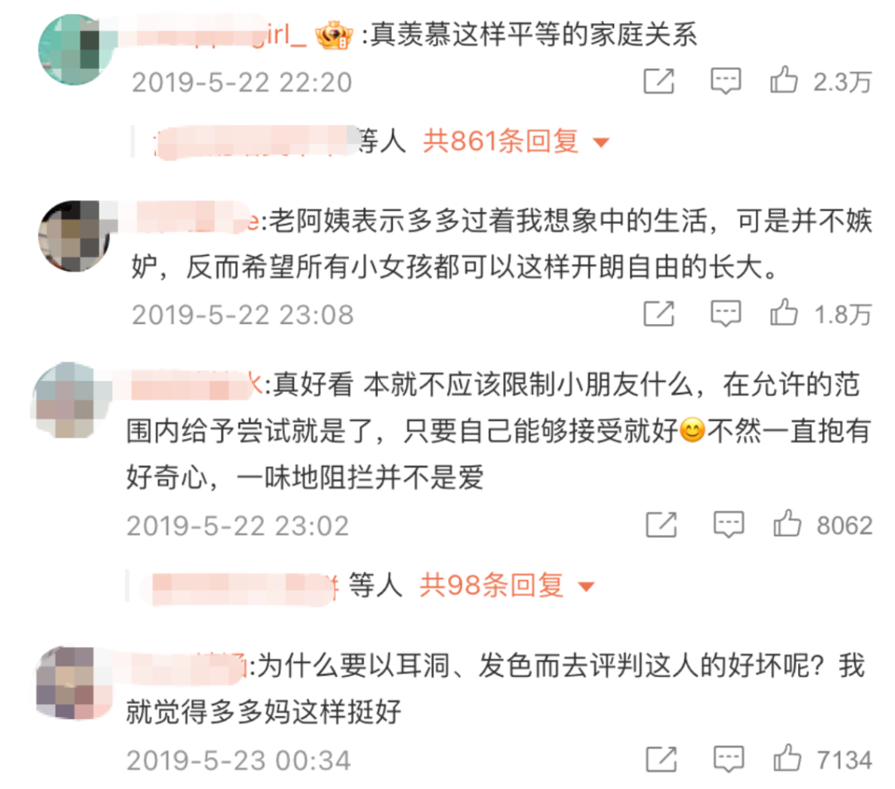Expand the 共98条回复 replies
Image resolution: width=895 pixels, height=789 pixels.
(x=491, y=585)
